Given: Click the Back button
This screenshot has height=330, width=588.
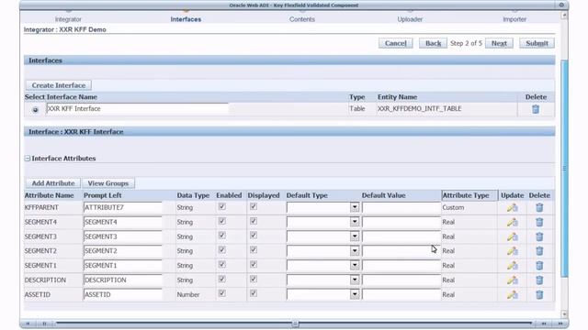Looking at the screenshot, I should (x=433, y=43).
